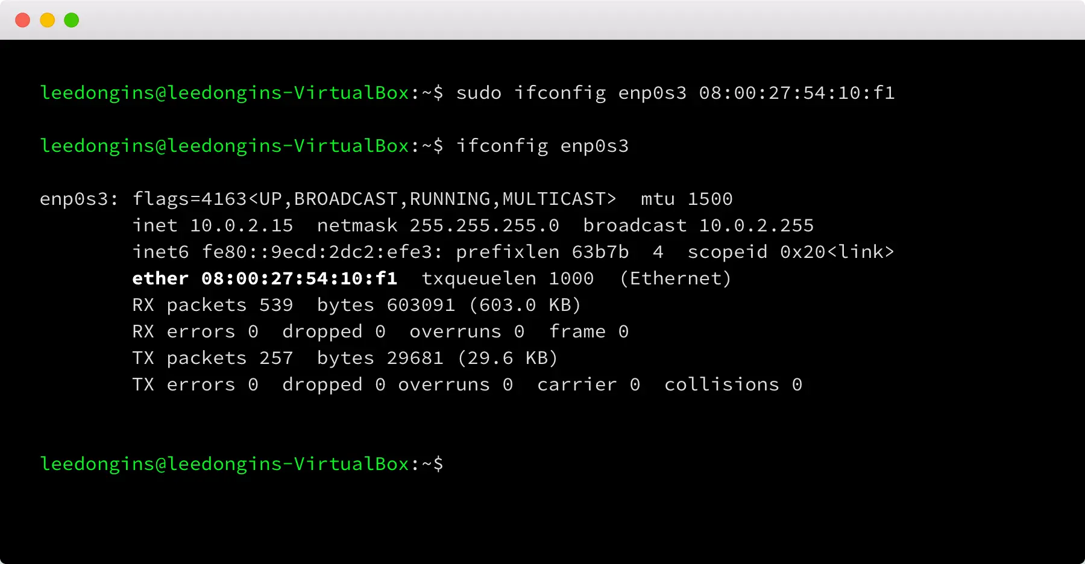Click the mtu 1500 value

tap(686, 198)
